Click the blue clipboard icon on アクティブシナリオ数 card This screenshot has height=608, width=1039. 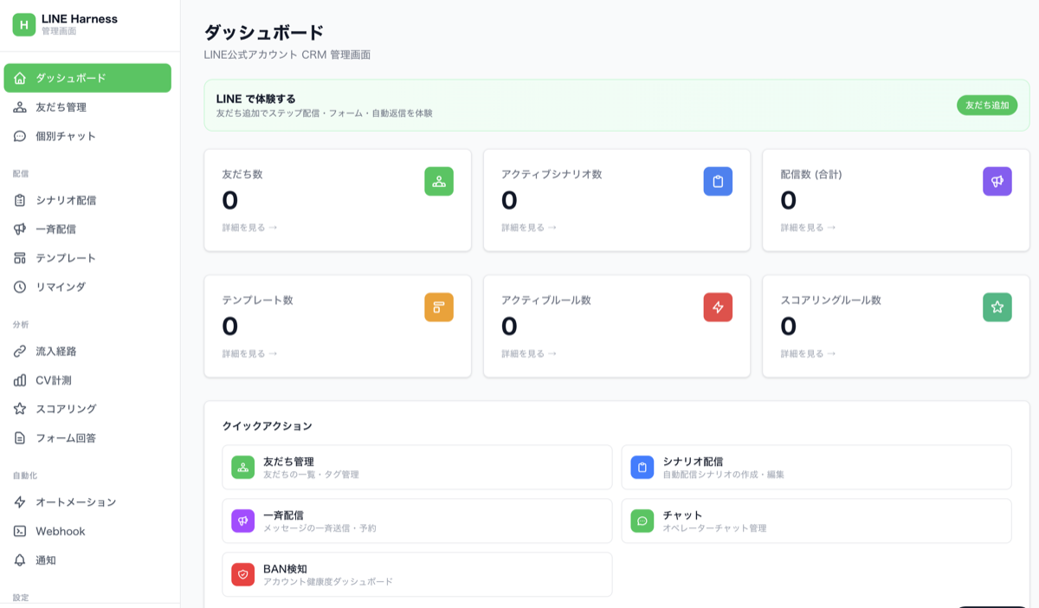click(x=718, y=181)
